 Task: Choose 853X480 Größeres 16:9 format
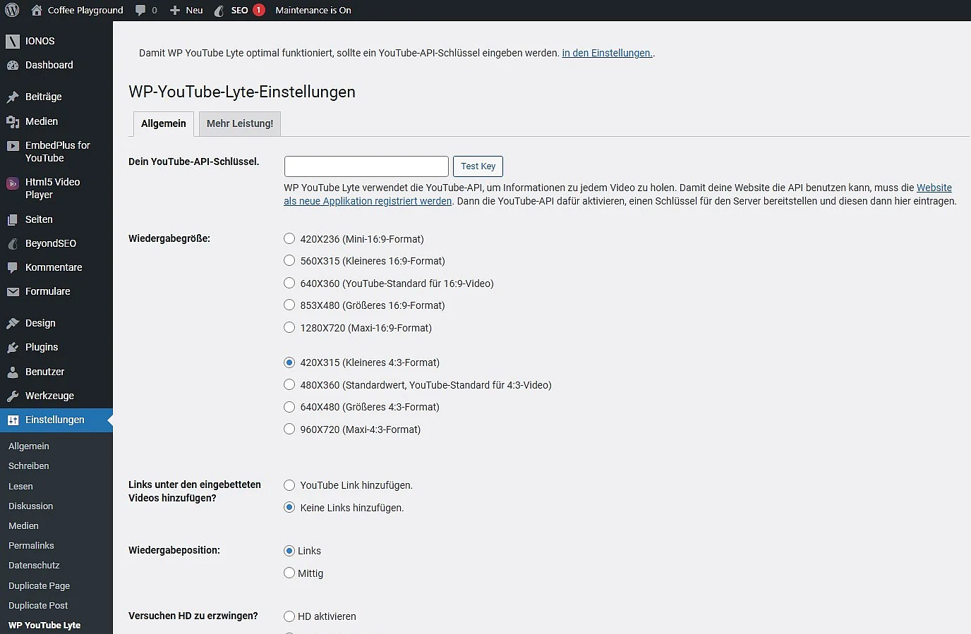tap(289, 305)
